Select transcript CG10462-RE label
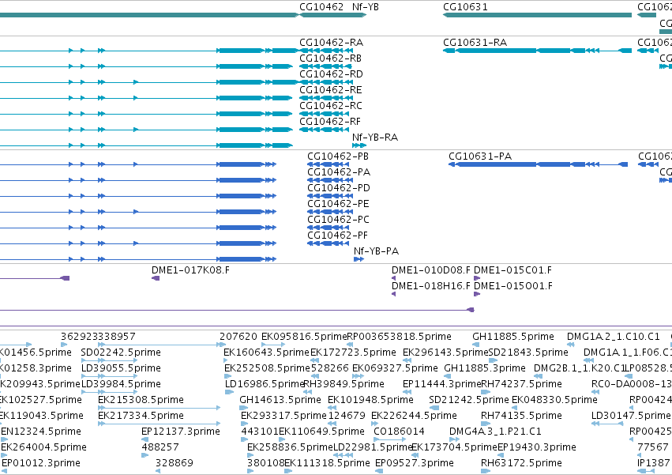 pyautogui.click(x=330, y=90)
